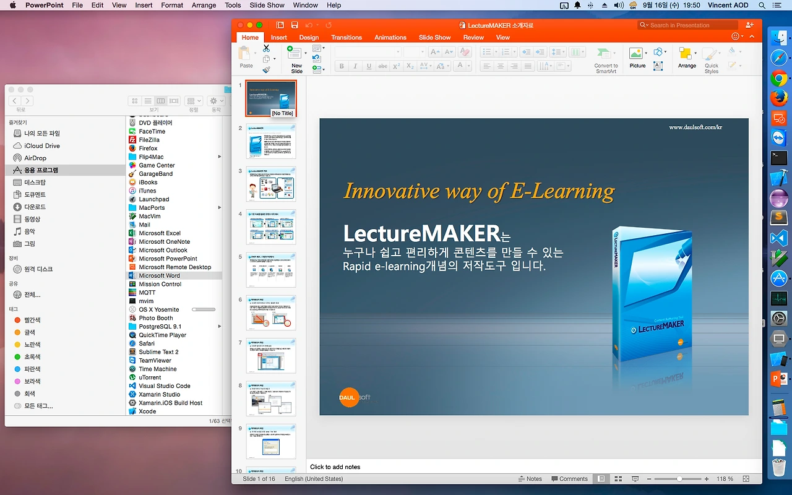The width and height of the screenshot is (792, 495).
Task: Apply subscript formatting
Action: [x=410, y=66]
